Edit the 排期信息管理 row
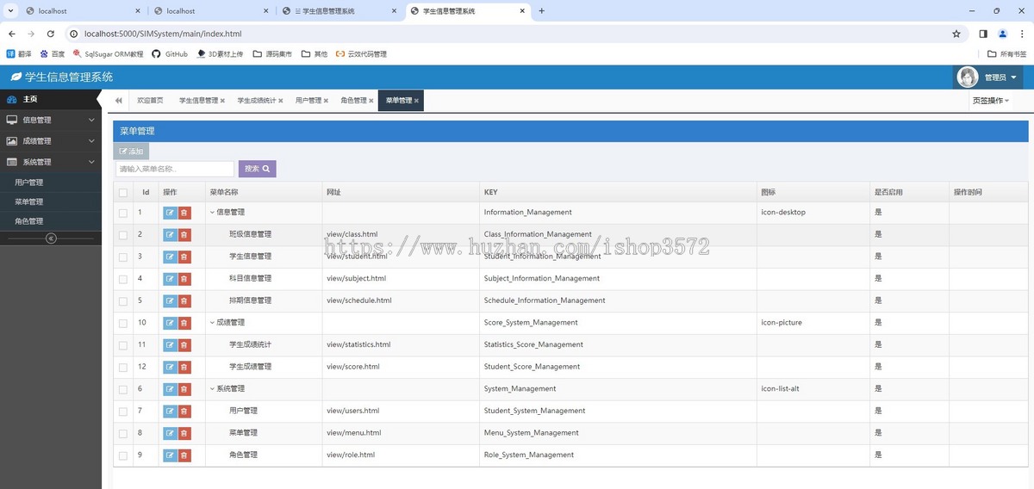This screenshot has height=489, width=1034. (x=170, y=301)
